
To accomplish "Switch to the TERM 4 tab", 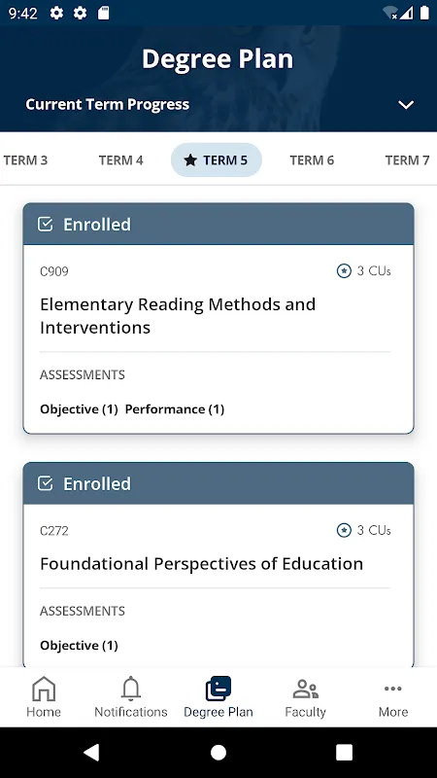I will coord(120,160).
